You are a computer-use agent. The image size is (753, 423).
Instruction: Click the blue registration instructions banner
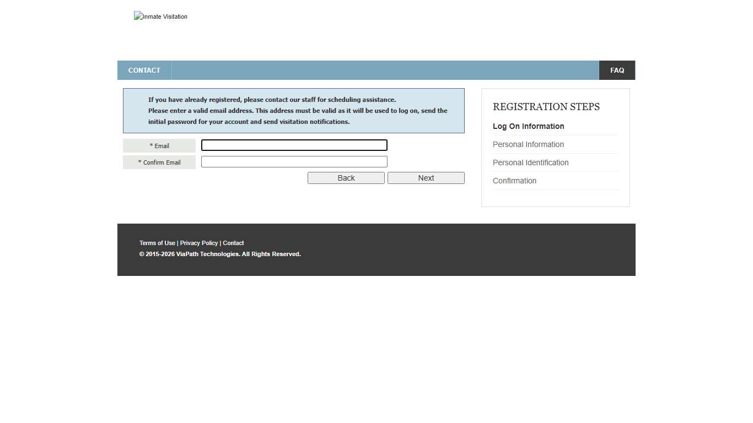(x=293, y=110)
